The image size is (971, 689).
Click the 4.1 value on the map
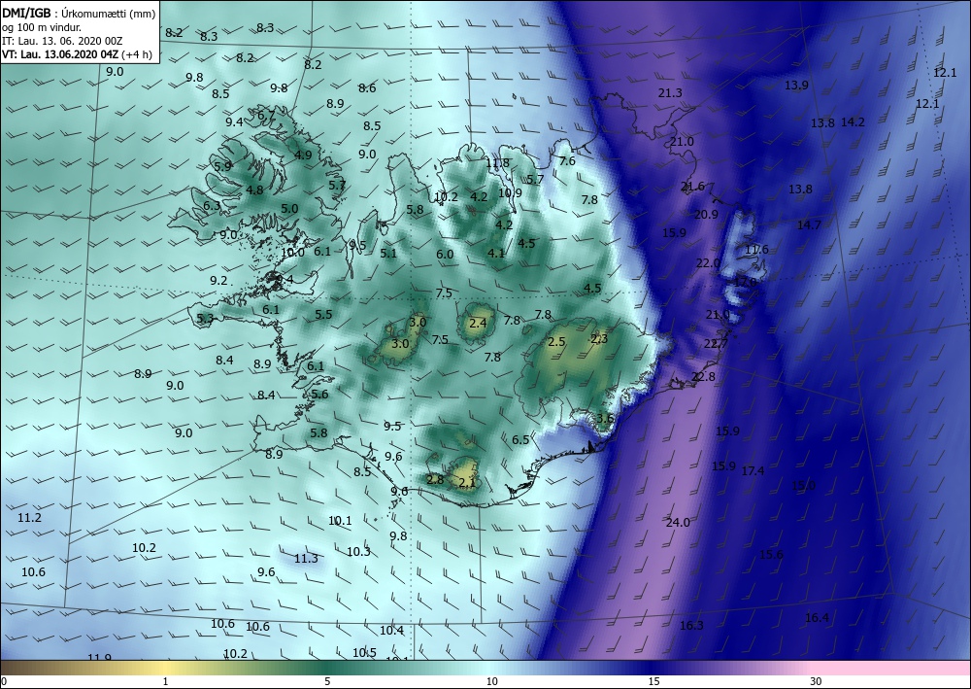496,253
